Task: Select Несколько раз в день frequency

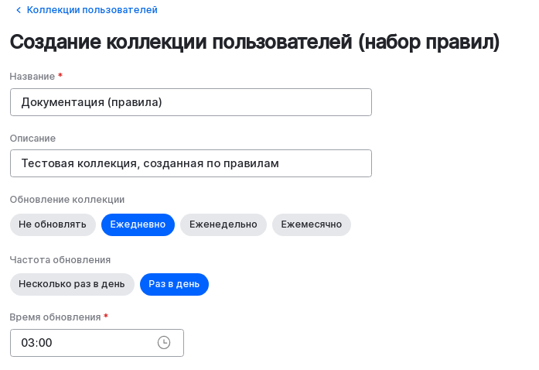Action: point(72,285)
